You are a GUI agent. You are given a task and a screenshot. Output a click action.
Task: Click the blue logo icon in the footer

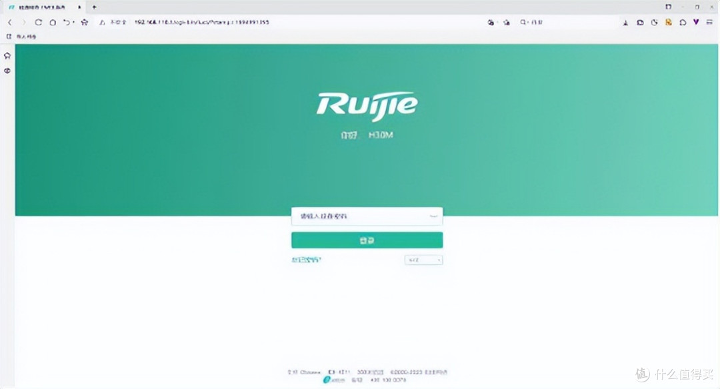[x=327, y=380]
